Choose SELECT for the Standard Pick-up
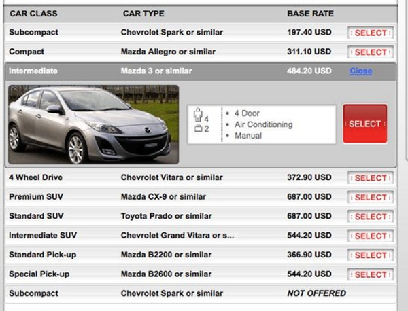Image resolution: width=408 pixels, height=311 pixels. pos(370,255)
